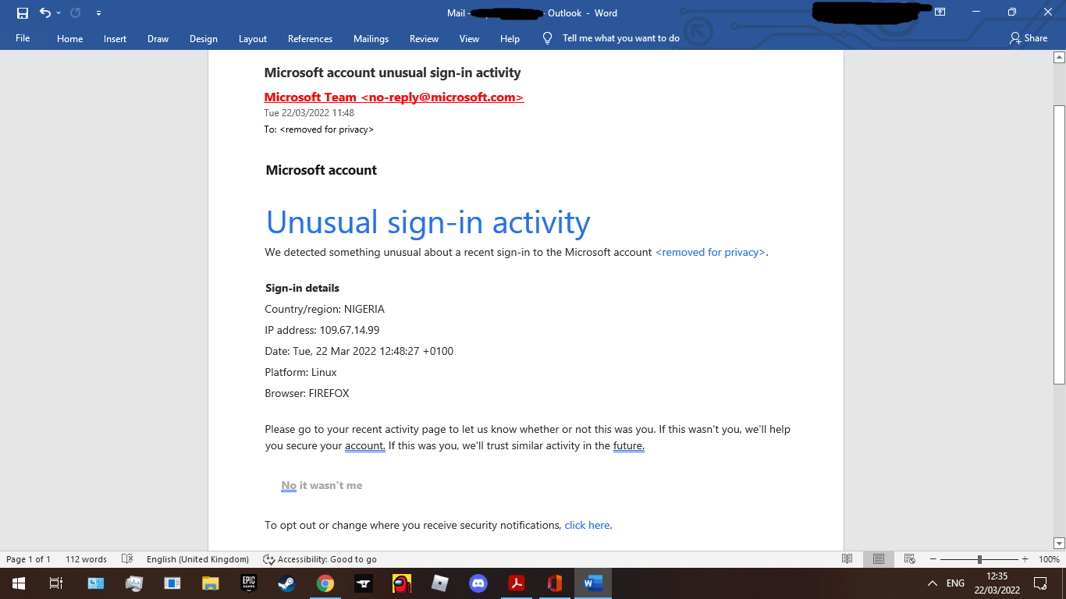Viewport: 1066px width, 599px height.
Task: Click the Microsoft Team sender email link
Action: [x=394, y=97]
